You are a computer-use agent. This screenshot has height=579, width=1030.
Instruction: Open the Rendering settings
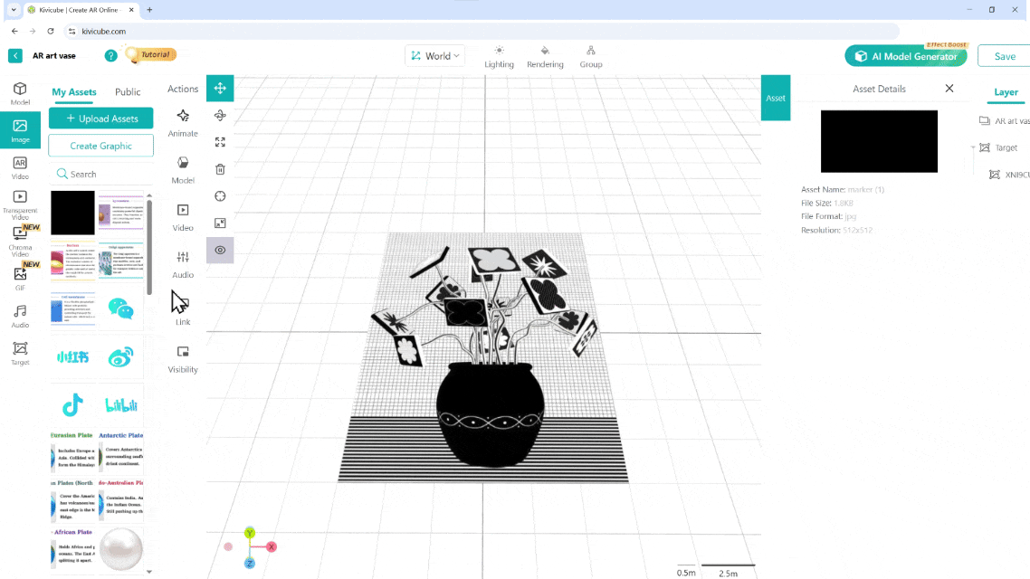pos(545,56)
